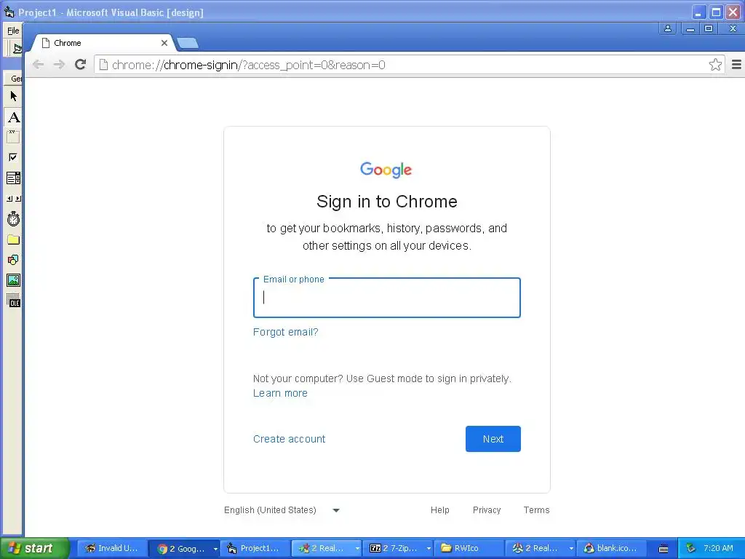The height and width of the screenshot is (559, 745).
Task: Click the Chrome profile person button
Action: (668, 28)
